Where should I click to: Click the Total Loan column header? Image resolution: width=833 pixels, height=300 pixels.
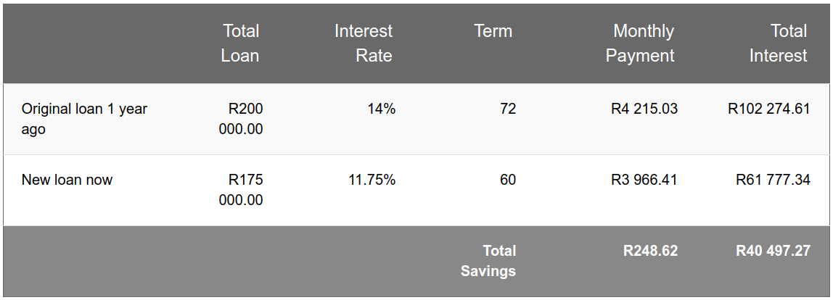click(240, 43)
